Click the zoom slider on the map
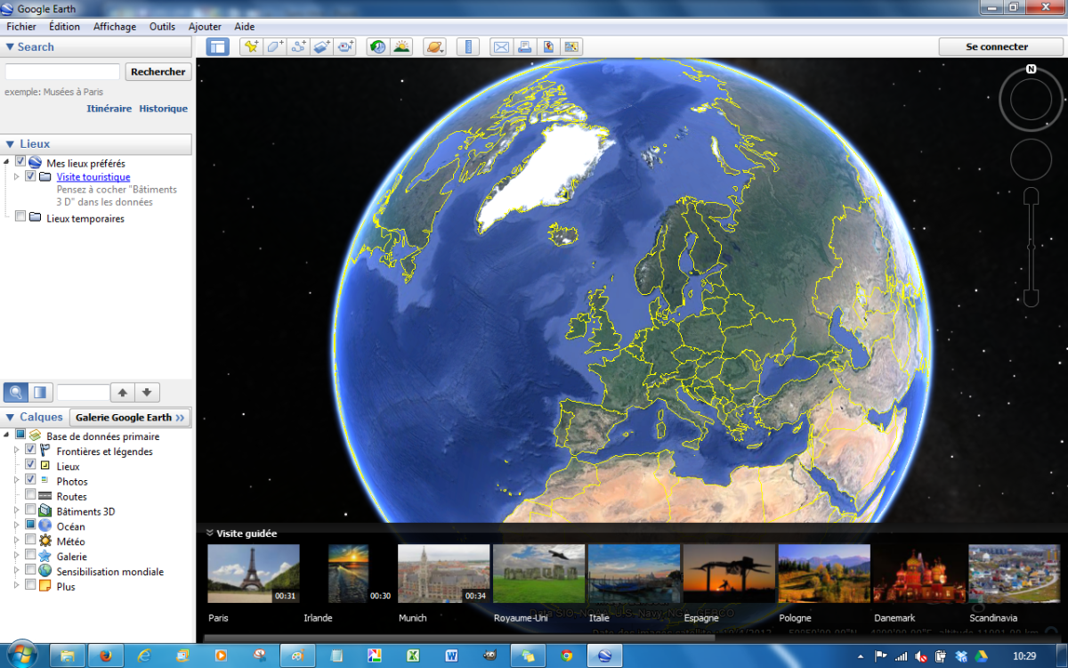 tap(1031, 247)
